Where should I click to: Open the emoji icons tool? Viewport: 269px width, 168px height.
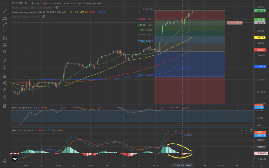5,52
